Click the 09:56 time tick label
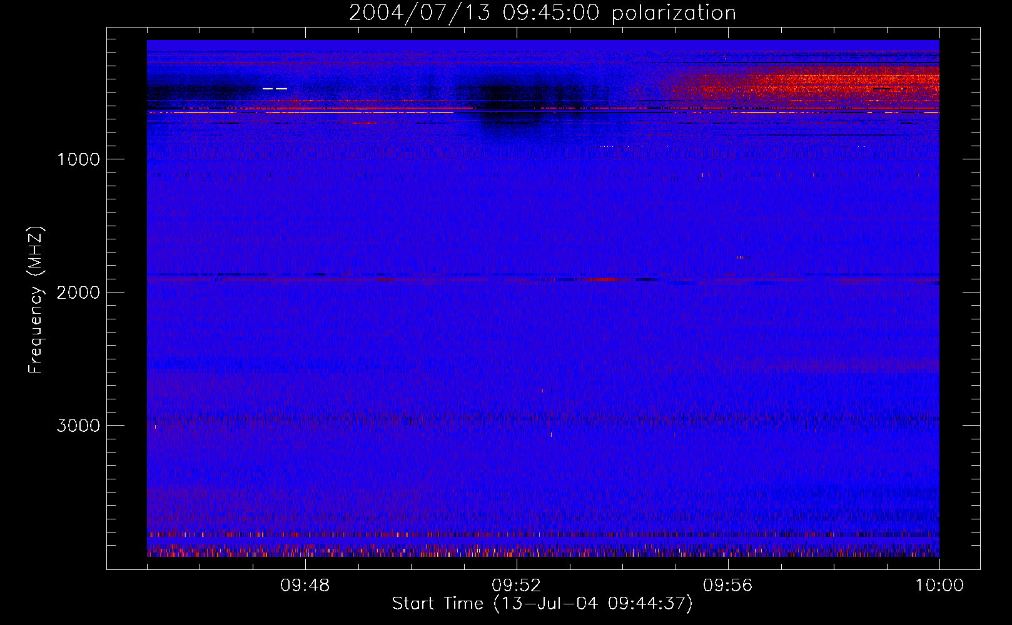 [x=728, y=586]
